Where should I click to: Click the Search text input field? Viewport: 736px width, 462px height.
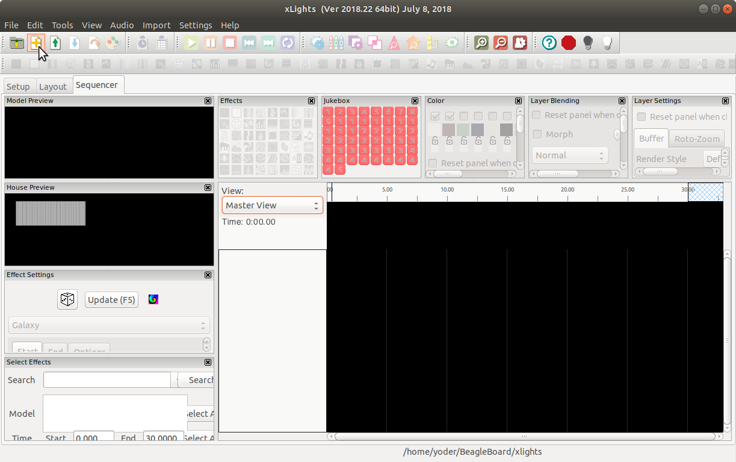coord(107,380)
